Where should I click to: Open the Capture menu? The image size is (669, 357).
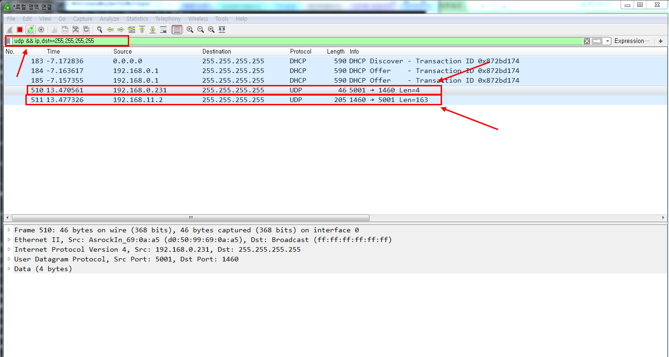83,19
